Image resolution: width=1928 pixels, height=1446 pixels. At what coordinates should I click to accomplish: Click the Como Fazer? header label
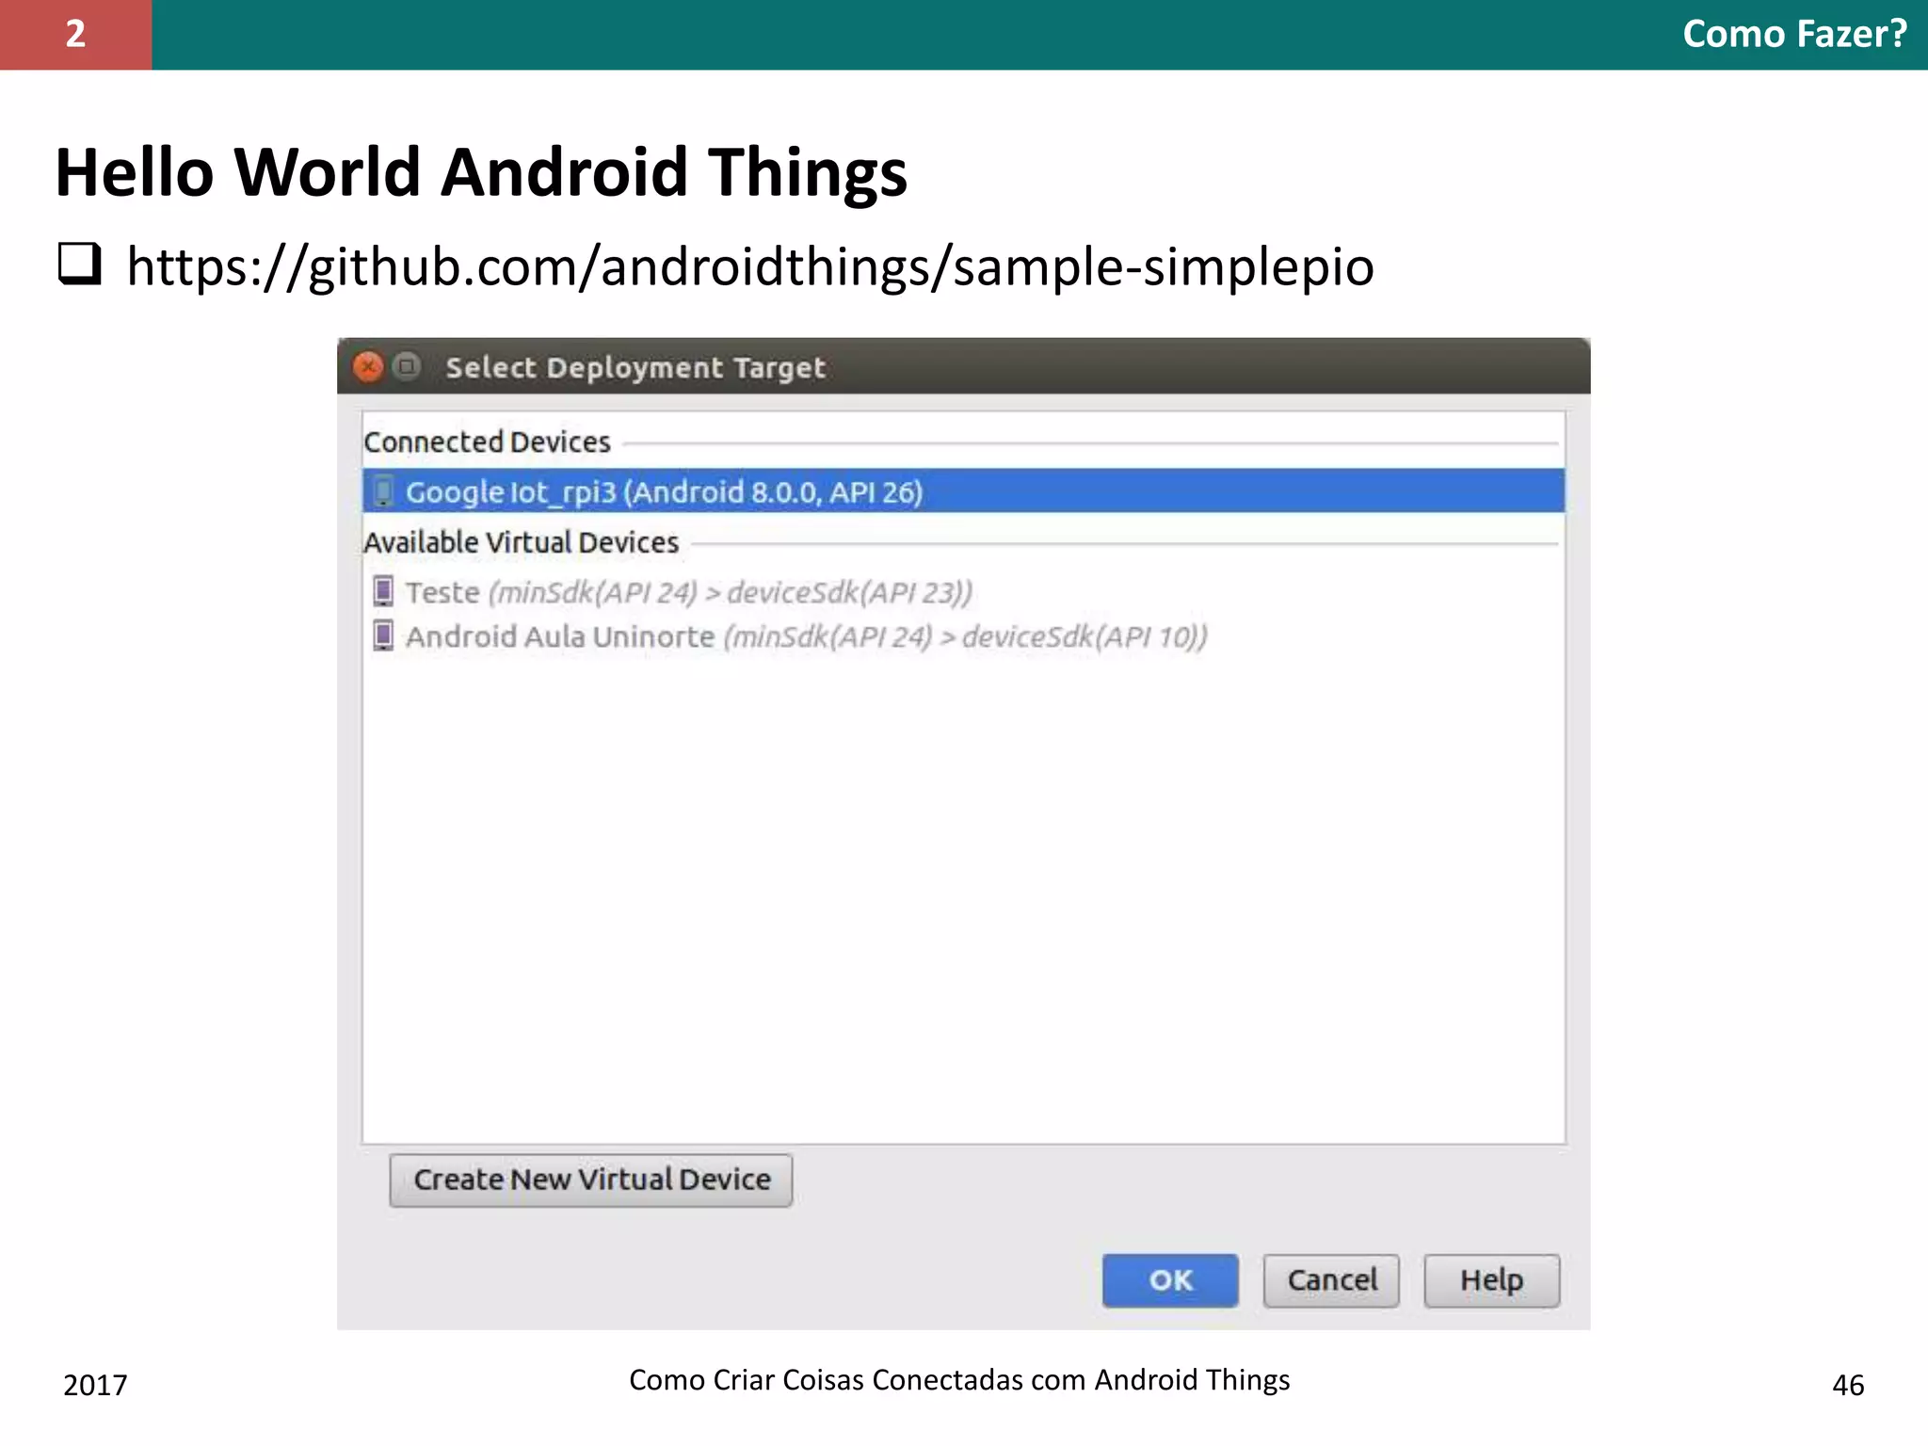pos(1794,34)
